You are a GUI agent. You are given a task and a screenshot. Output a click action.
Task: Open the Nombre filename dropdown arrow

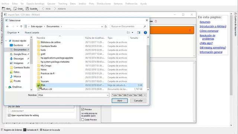point(107,95)
